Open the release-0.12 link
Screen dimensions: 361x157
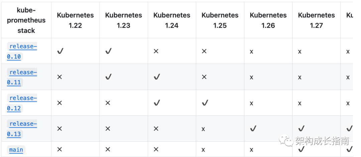click(x=22, y=103)
